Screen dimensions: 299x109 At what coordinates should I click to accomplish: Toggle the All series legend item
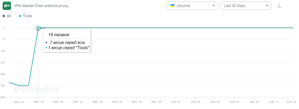(x=7, y=16)
